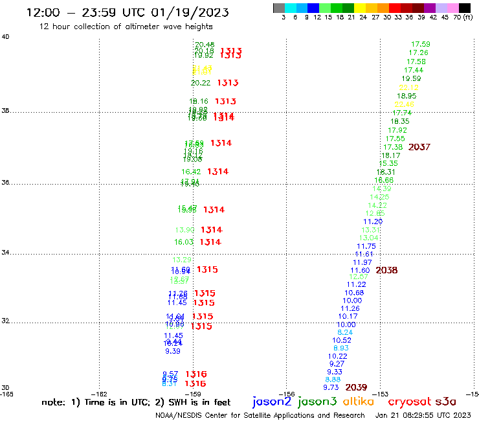479x421 pixels.
Task: Click the gray swatch in the wave height legend
Action: click(279, 8)
